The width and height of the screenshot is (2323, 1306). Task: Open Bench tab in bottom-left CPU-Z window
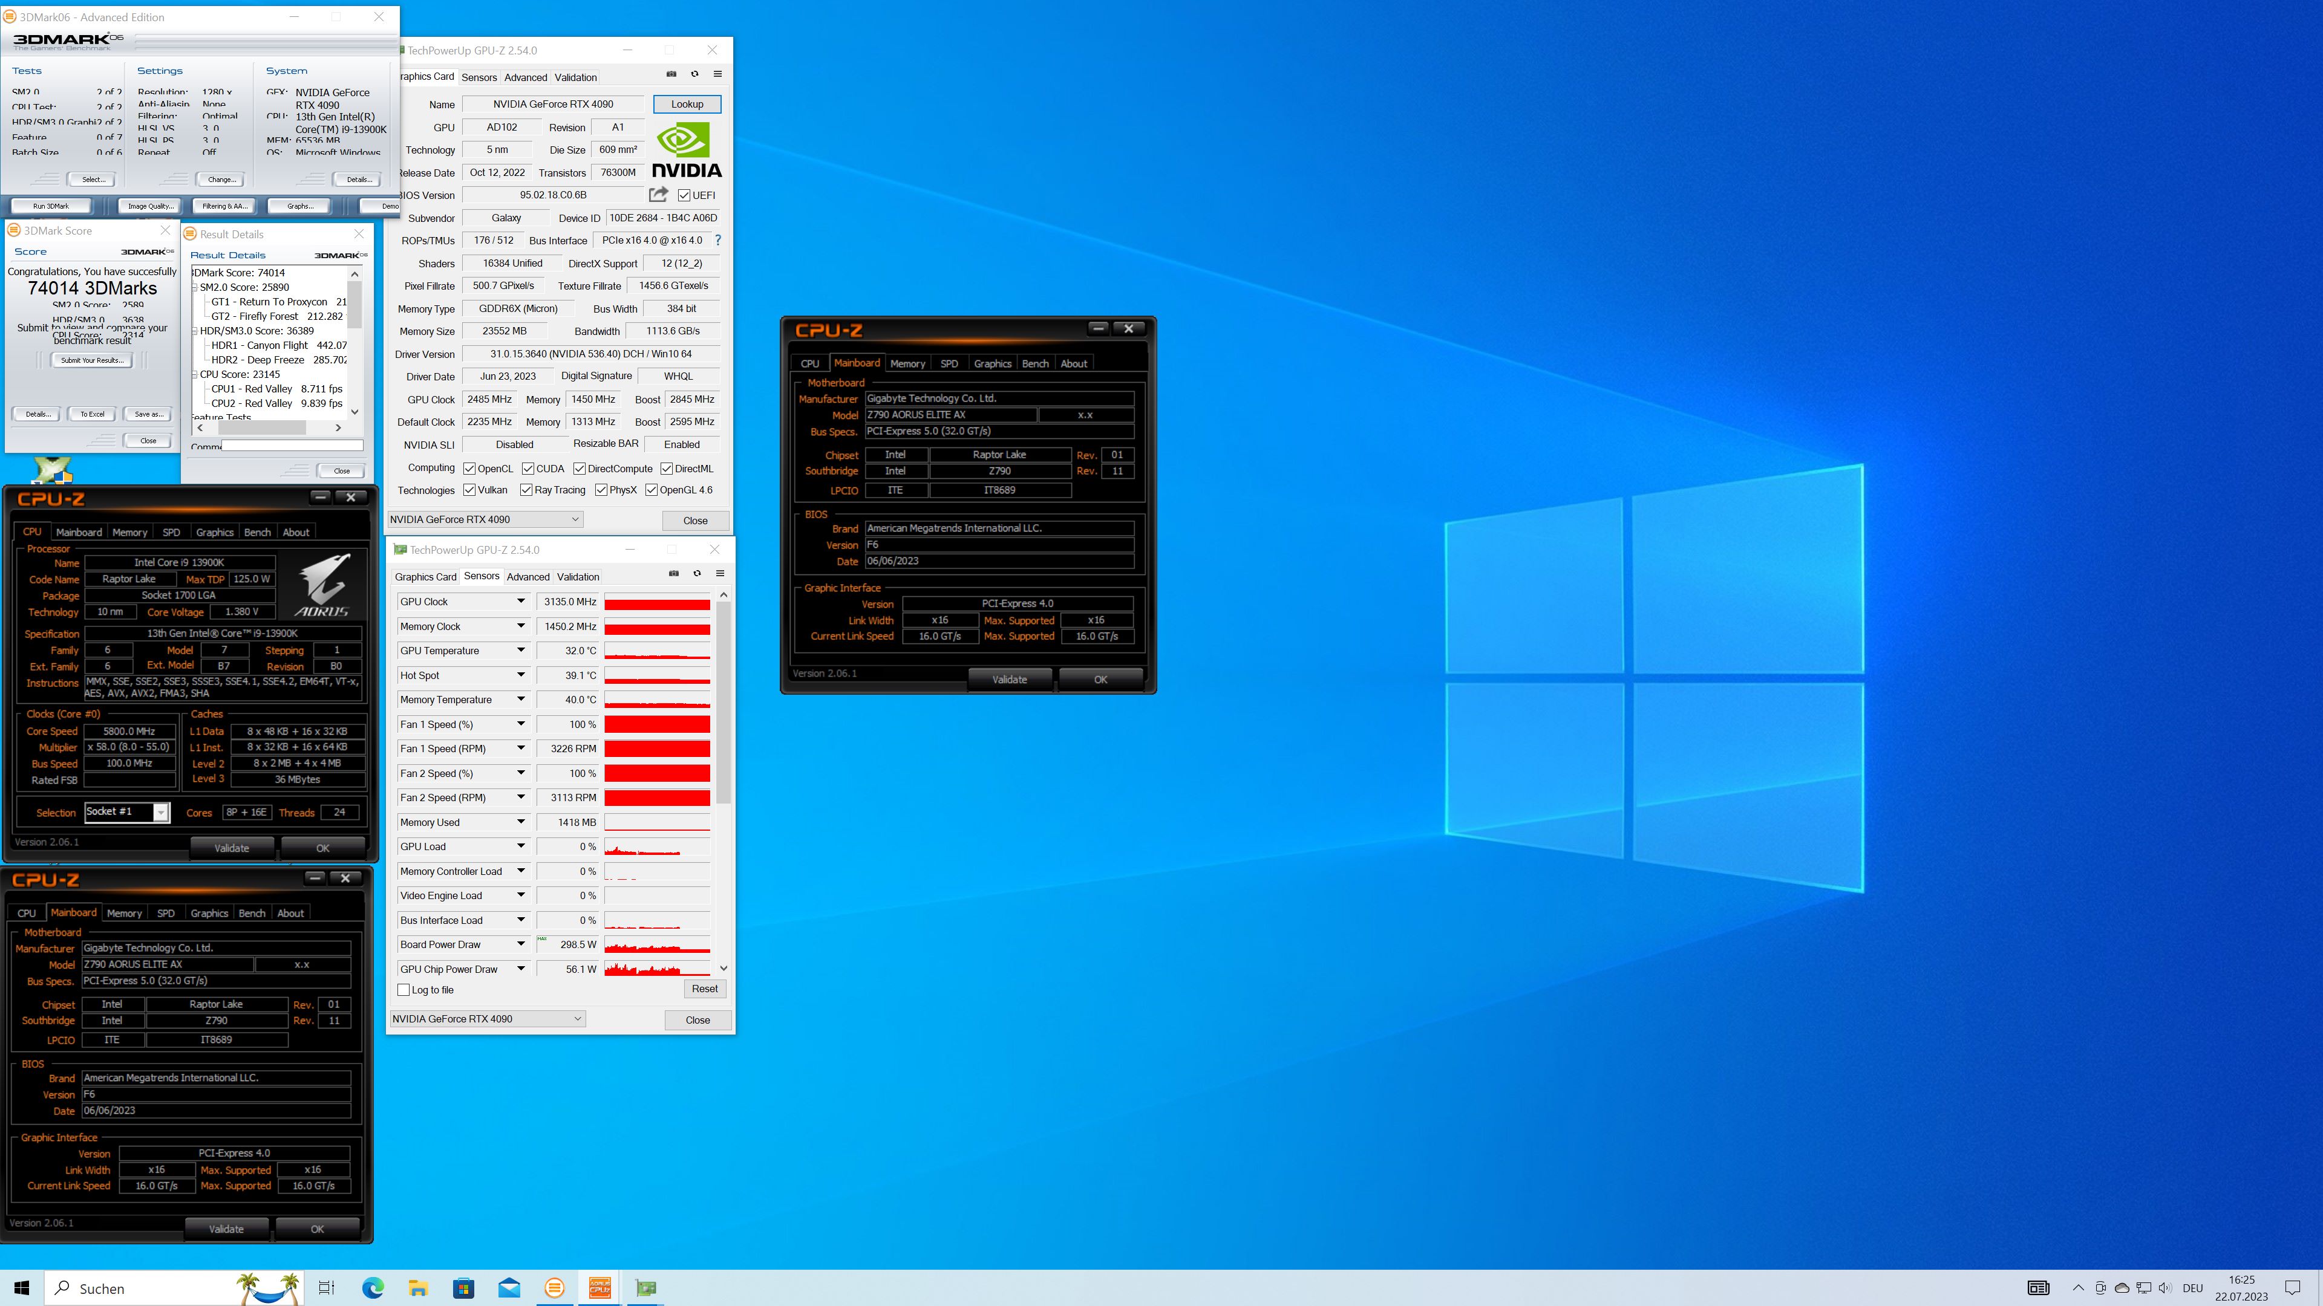pyautogui.click(x=252, y=913)
